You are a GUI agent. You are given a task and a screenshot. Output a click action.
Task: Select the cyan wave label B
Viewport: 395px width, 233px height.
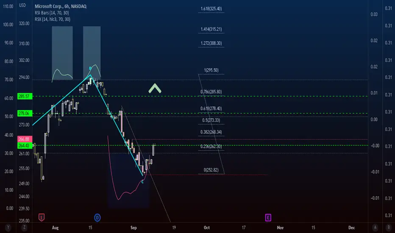pos(90,69)
